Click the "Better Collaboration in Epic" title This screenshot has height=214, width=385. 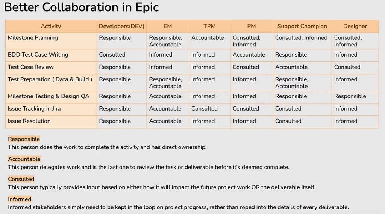point(81,7)
